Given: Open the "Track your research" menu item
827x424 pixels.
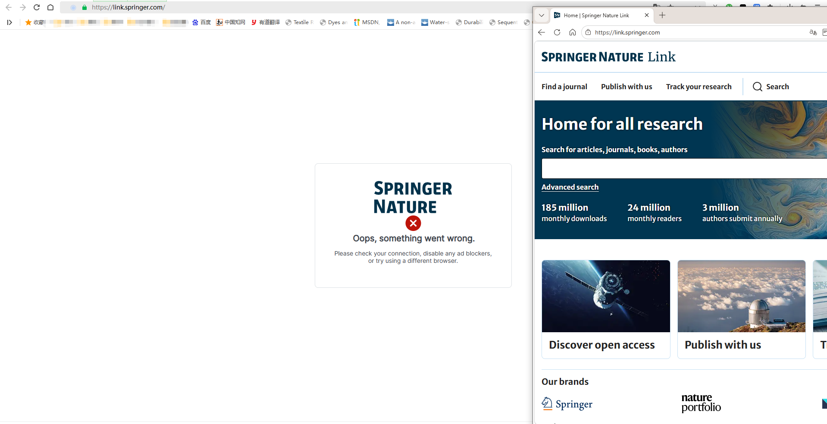Looking at the screenshot, I should click(x=699, y=87).
